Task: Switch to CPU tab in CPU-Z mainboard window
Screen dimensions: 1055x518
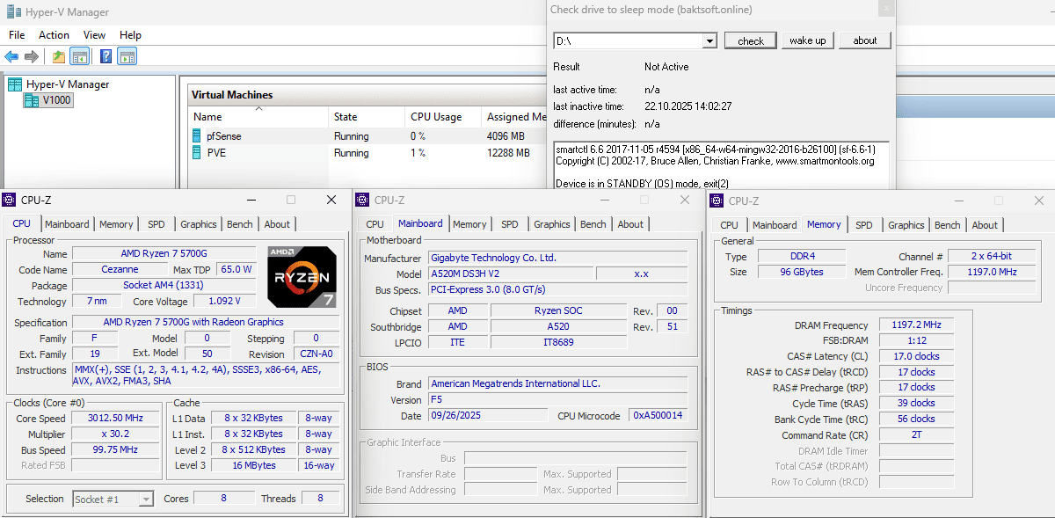Action: coord(375,224)
